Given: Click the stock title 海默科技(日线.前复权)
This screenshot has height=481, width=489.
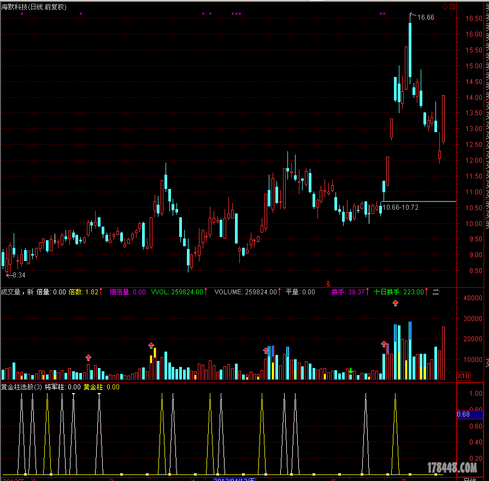Looking at the screenshot, I should click(34, 7).
